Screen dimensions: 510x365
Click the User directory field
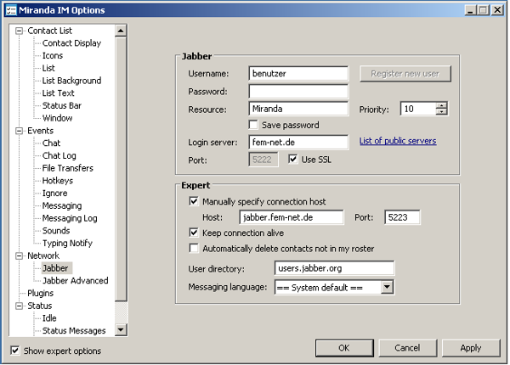tap(334, 268)
